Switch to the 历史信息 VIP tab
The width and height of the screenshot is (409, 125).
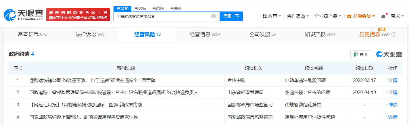click(375, 34)
